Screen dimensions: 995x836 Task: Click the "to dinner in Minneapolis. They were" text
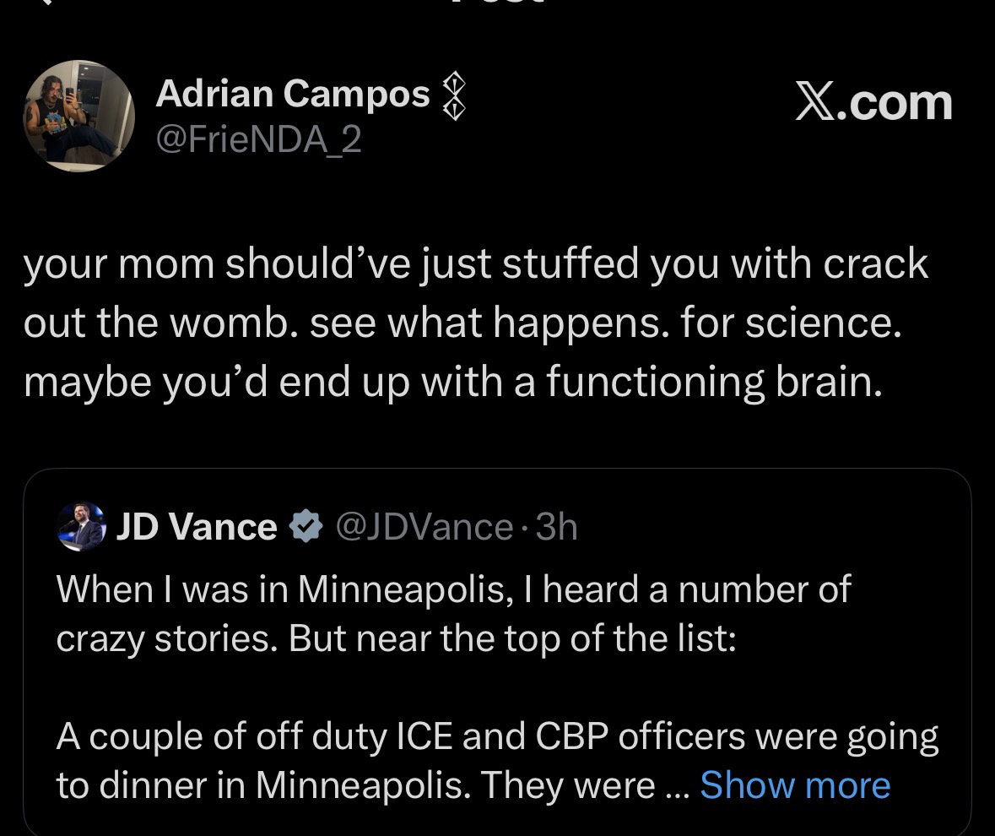coord(355,785)
